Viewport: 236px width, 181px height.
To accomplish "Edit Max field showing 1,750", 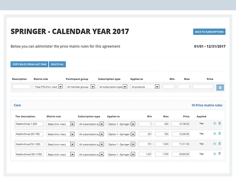I will tap(162, 154).
